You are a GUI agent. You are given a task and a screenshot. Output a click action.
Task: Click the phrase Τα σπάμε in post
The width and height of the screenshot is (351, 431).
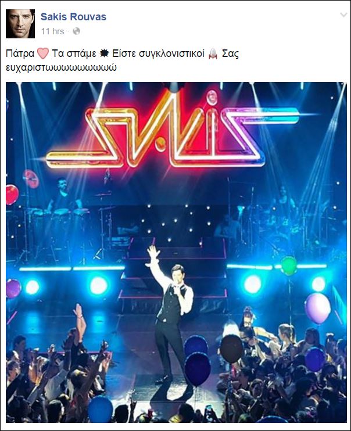(74, 53)
